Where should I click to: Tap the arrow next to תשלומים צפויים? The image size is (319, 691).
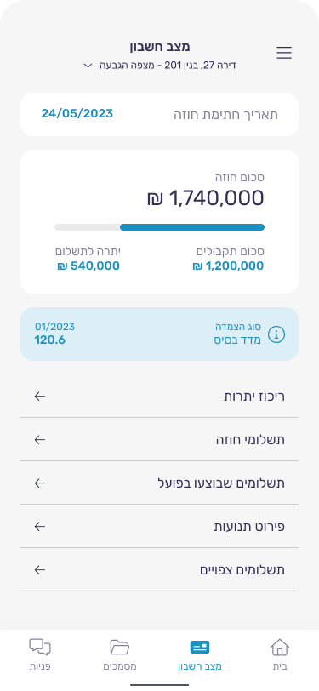(x=40, y=570)
